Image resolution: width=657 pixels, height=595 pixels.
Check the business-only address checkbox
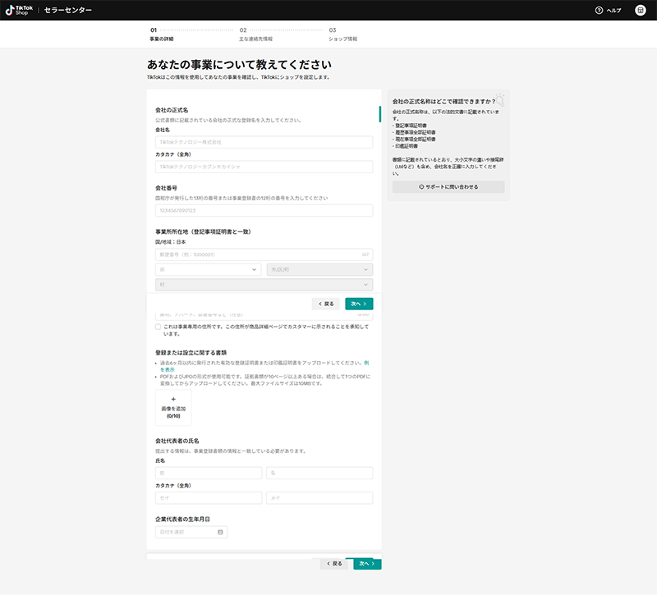pos(158,327)
